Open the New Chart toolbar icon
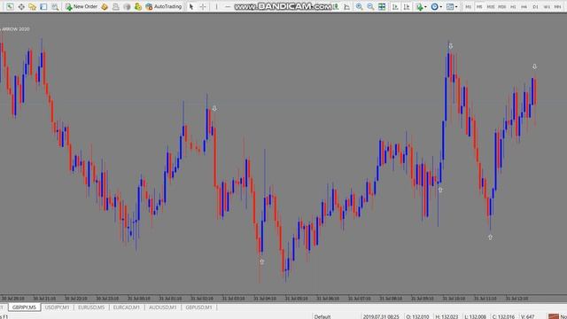 pos(10,6)
